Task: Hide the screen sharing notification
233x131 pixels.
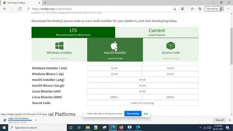Action: tap(146, 114)
